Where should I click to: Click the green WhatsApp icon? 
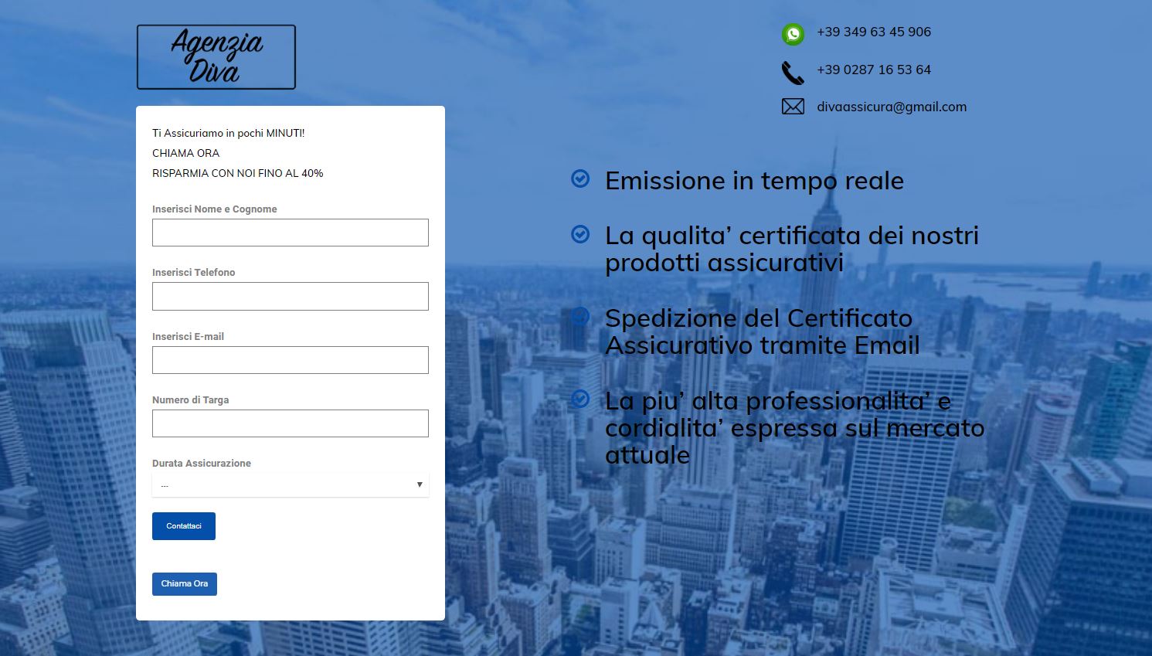(x=793, y=34)
